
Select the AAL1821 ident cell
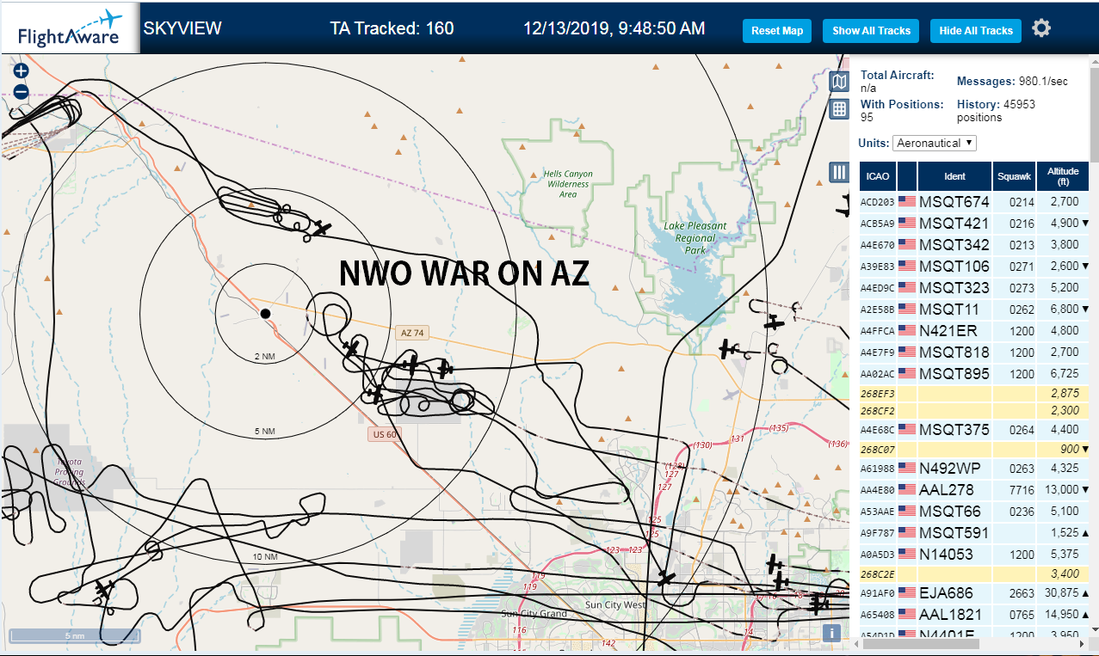(954, 615)
